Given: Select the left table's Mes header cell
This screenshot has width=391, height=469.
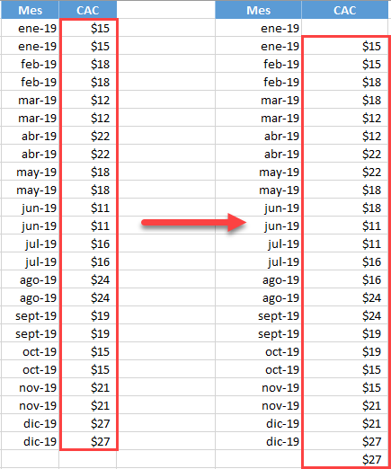Looking at the screenshot, I should pos(30,10).
